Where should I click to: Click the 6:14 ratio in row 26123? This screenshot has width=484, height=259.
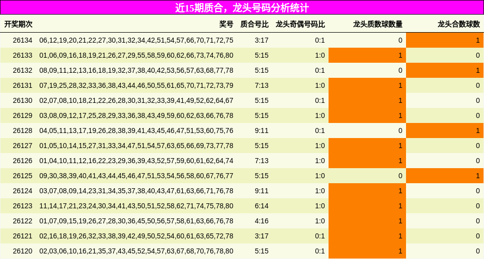(262, 206)
